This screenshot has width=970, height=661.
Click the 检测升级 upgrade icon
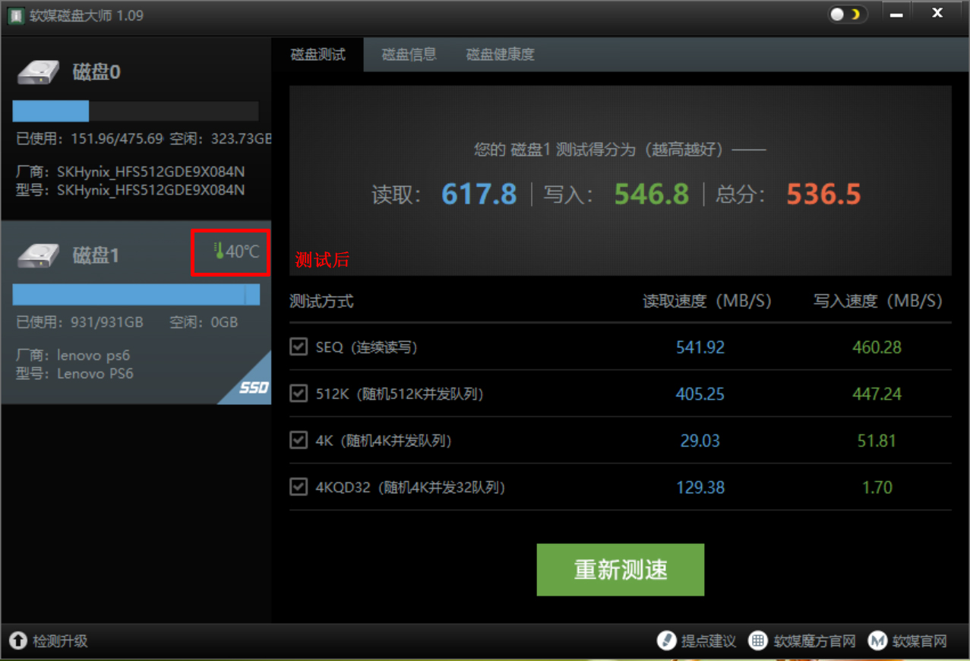tap(16, 641)
